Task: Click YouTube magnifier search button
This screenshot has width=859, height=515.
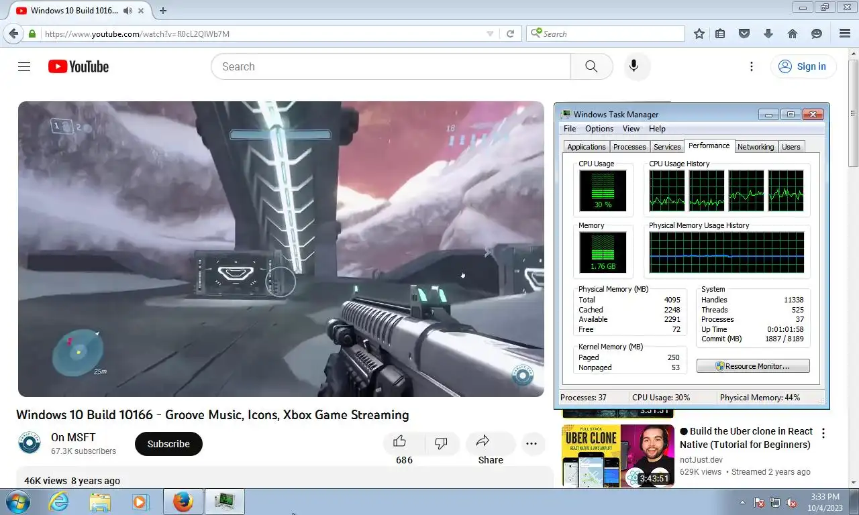Action: pos(591,66)
